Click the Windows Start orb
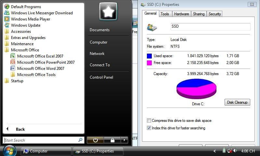The height and width of the screenshot is (156, 260). click(x=9, y=150)
